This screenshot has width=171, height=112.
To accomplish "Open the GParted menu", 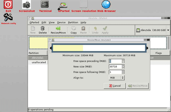I will click(34, 23).
